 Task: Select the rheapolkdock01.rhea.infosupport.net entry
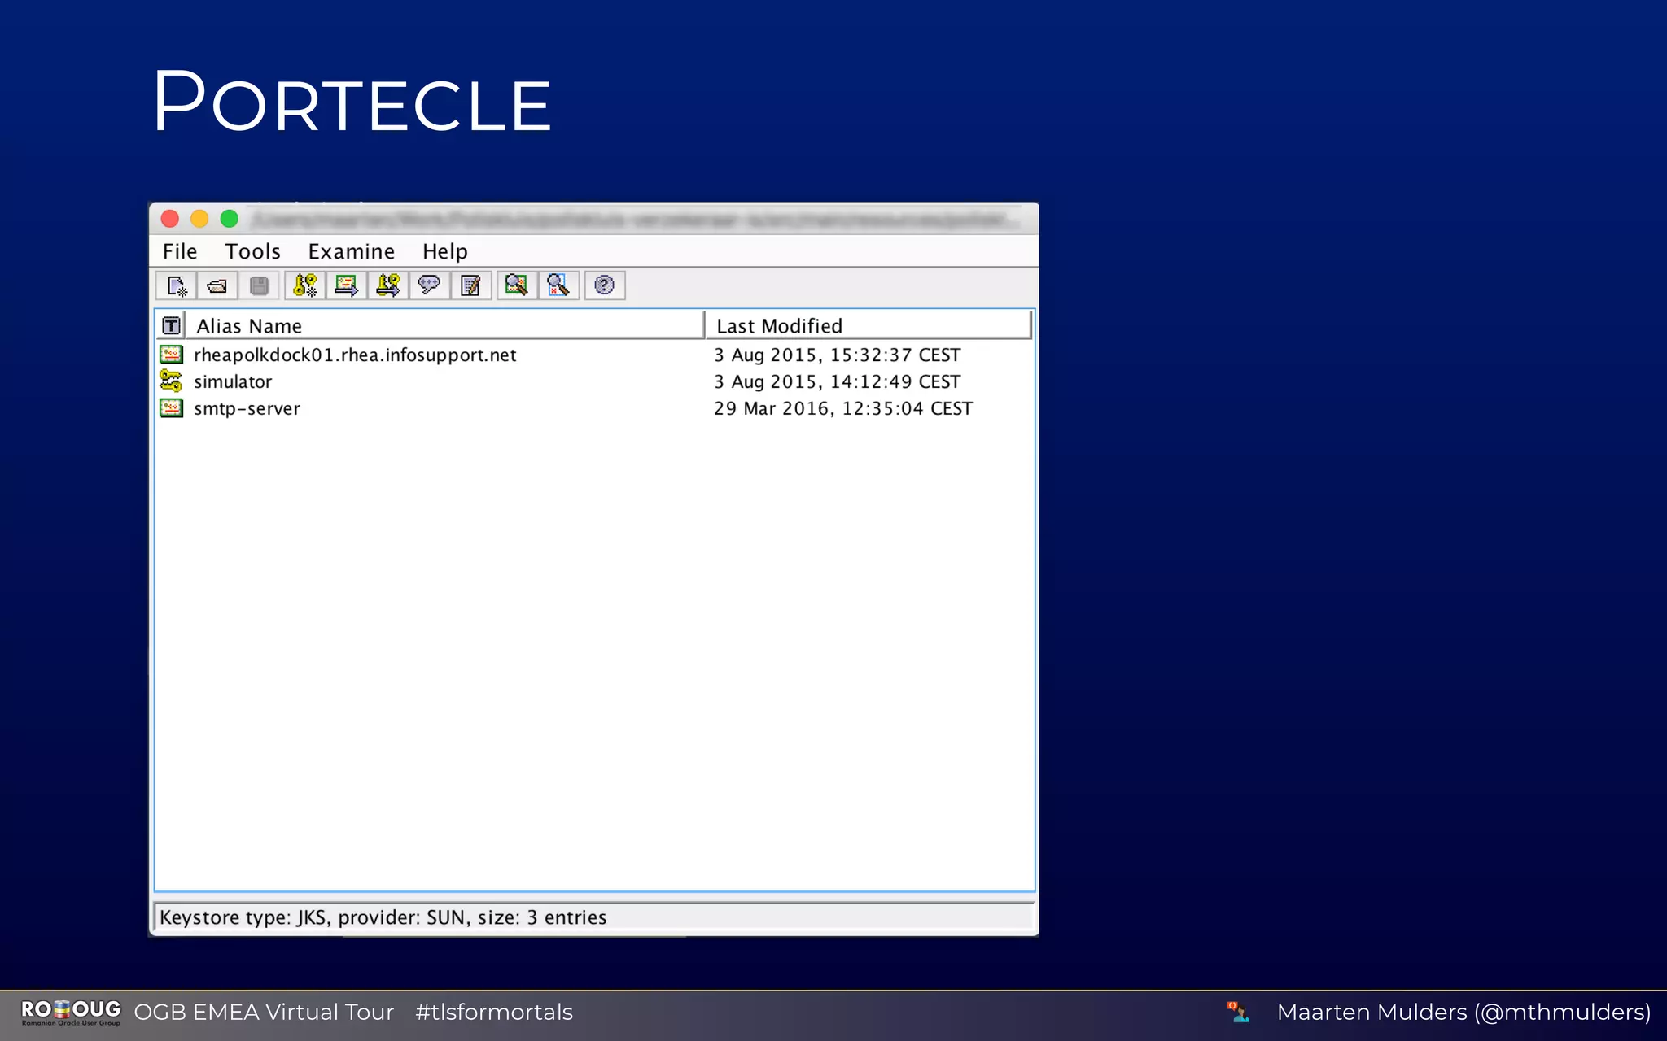pos(355,355)
